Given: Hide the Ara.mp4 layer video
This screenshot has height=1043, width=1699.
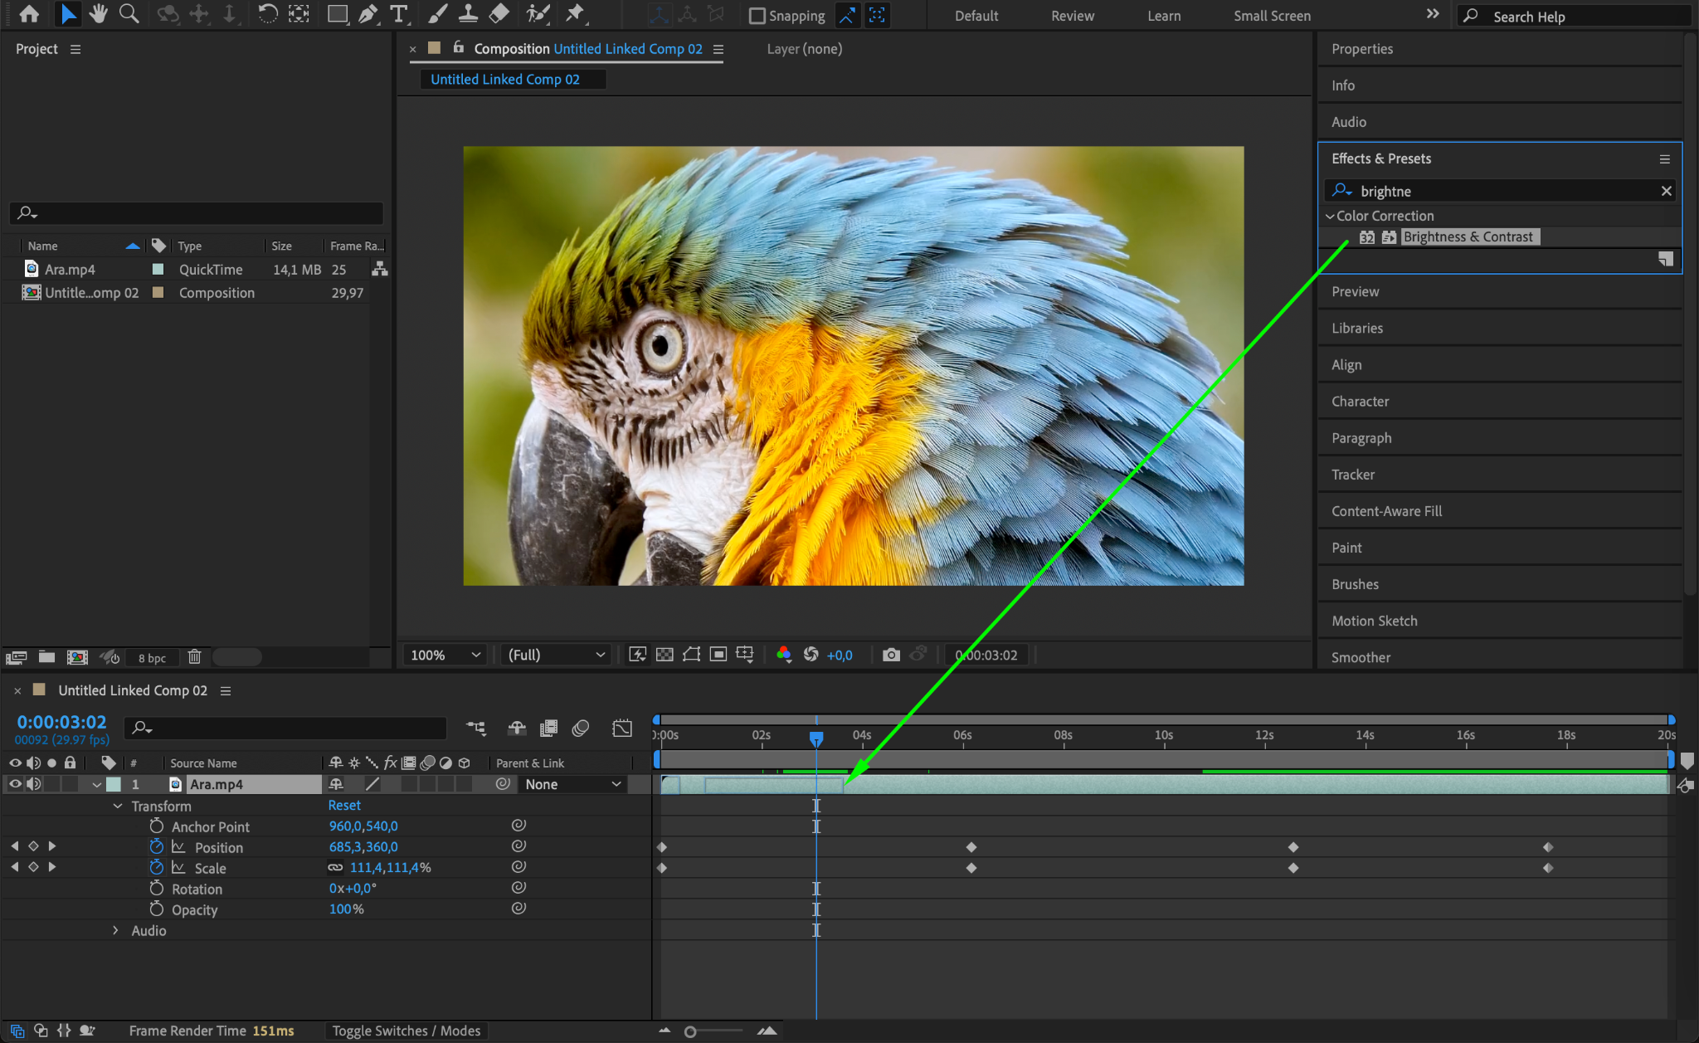Looking at the screenshot, I should [x=15, y=784].
